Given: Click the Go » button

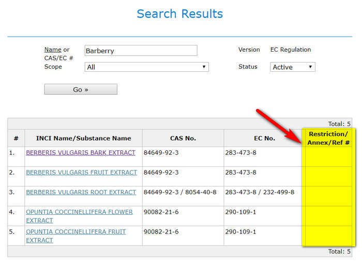Looking at the screenshot, I should coord(81,89).
